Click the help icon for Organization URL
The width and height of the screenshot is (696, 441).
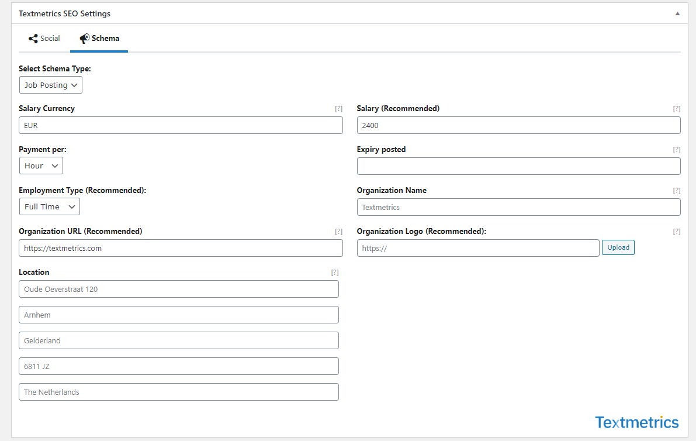tap(338, 232)
